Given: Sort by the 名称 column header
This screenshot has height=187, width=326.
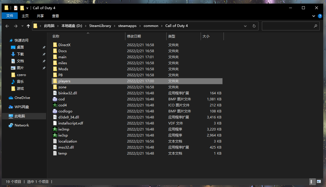Looking at the screenshot, I should (88, 36).
